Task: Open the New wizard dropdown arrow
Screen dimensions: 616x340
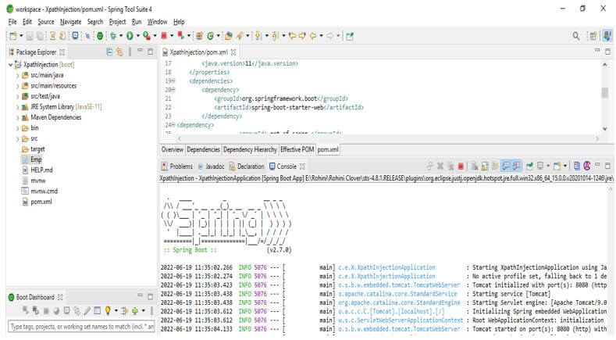Action: (x=21, y=36)
